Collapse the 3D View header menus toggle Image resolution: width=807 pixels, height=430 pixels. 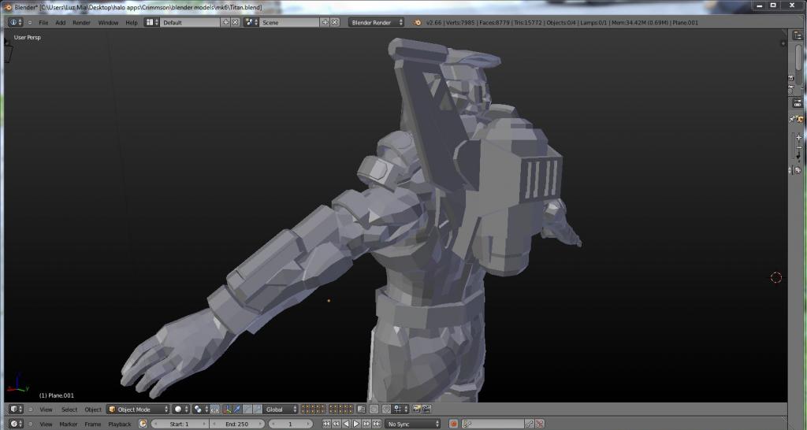pyautogui.click(x=31, y=410)
